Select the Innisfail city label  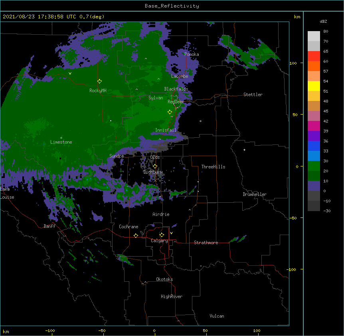pyautogui.click(x=166, y=130)
